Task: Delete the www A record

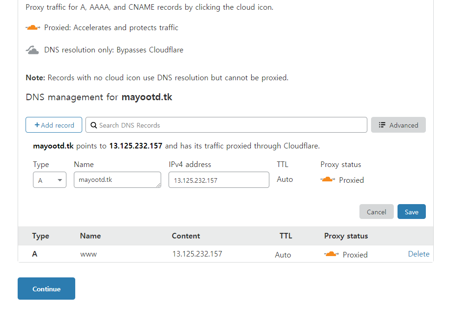Action: (x=419, y=254)
